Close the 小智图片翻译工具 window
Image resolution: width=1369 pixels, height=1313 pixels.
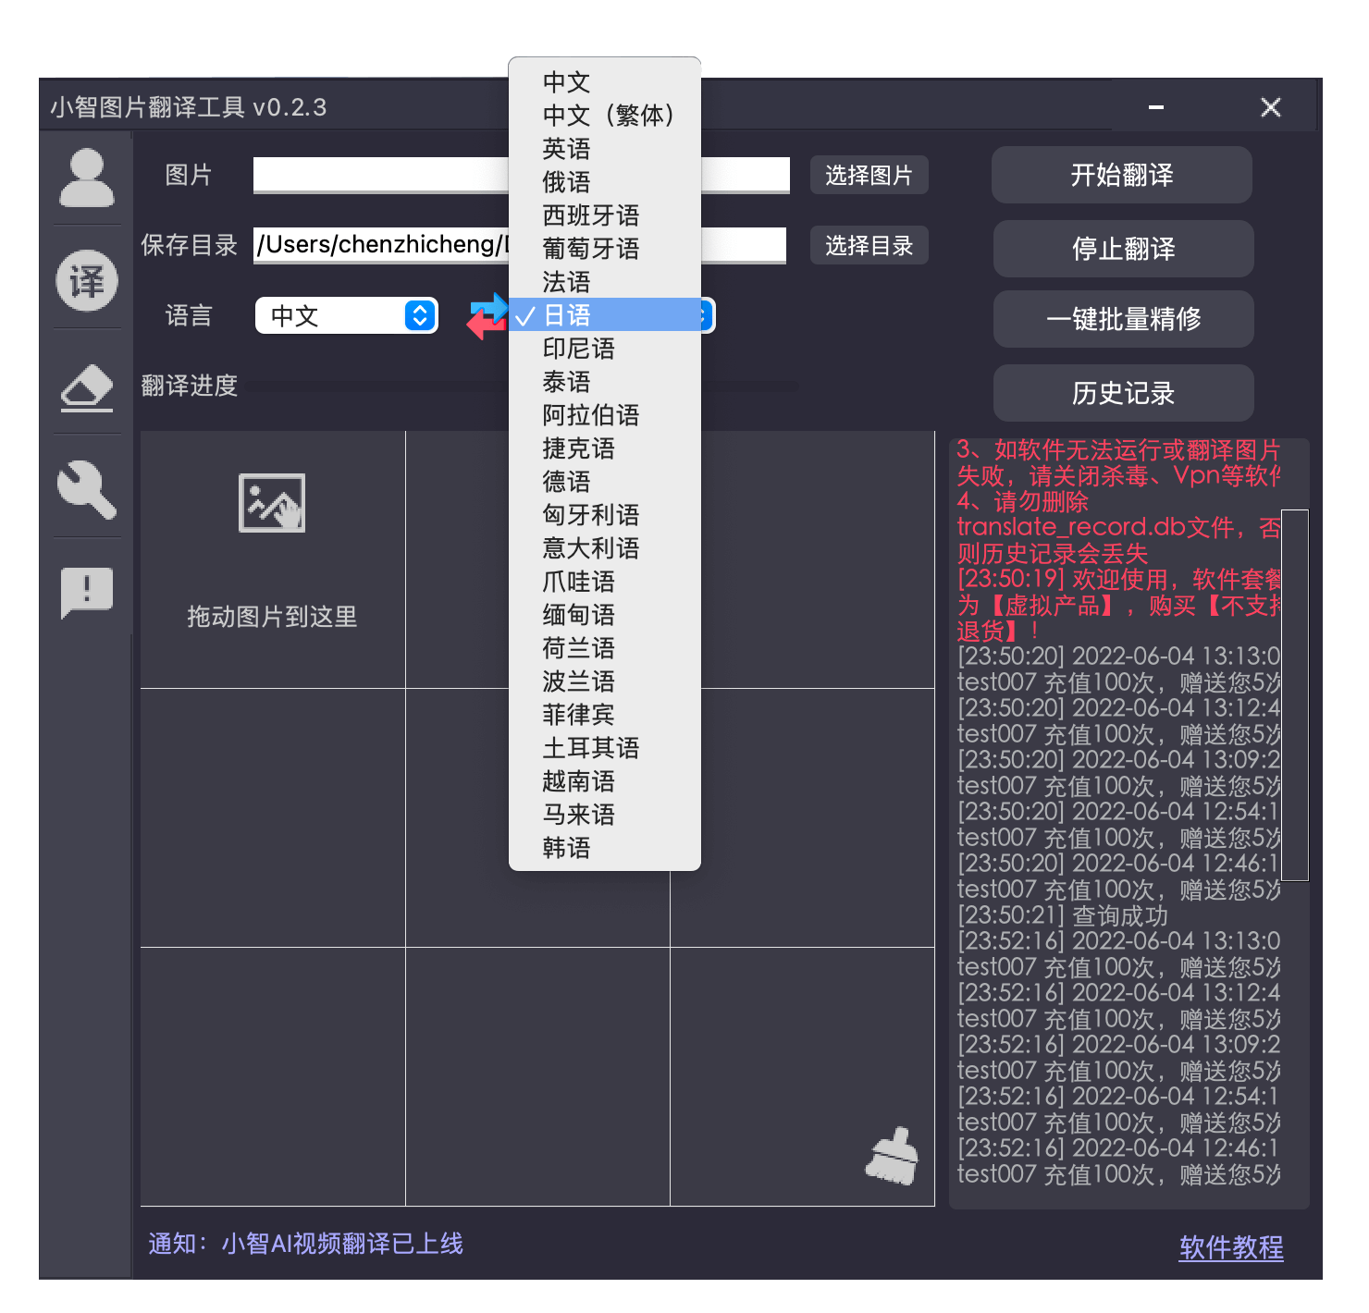[1271, 107]
